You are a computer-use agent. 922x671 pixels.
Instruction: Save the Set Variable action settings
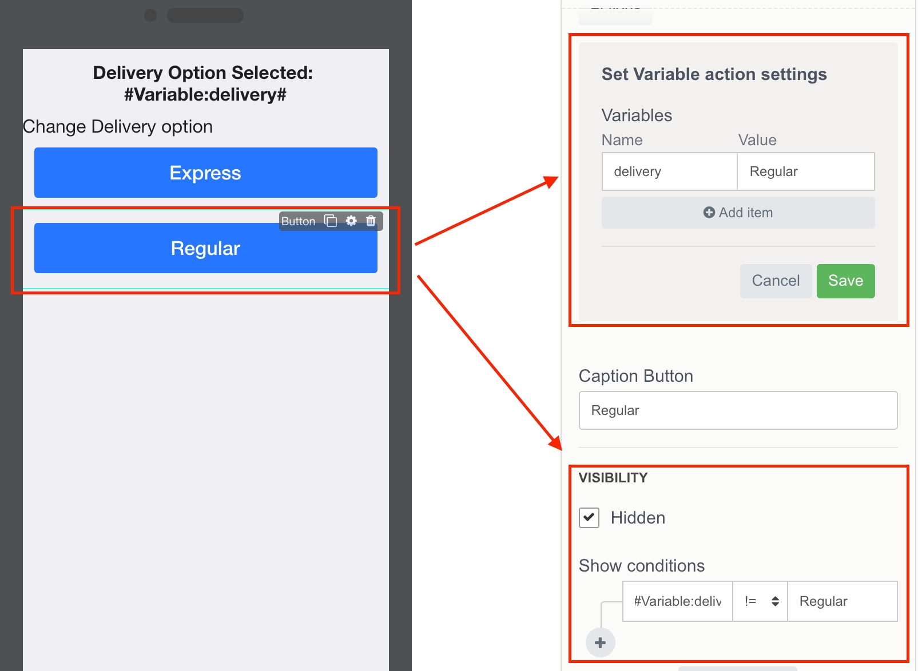pyautogui.click(x=845, y=281)
